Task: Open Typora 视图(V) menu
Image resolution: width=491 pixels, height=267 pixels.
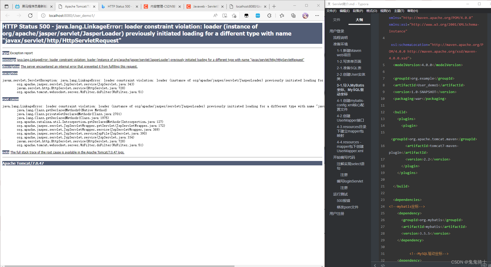Action: click(x=385, y=11)
